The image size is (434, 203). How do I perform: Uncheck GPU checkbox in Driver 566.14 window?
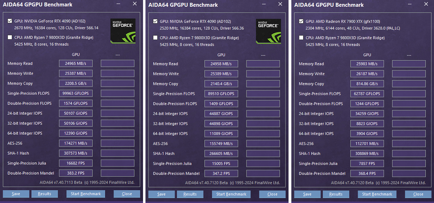click(x=10, y=21)
